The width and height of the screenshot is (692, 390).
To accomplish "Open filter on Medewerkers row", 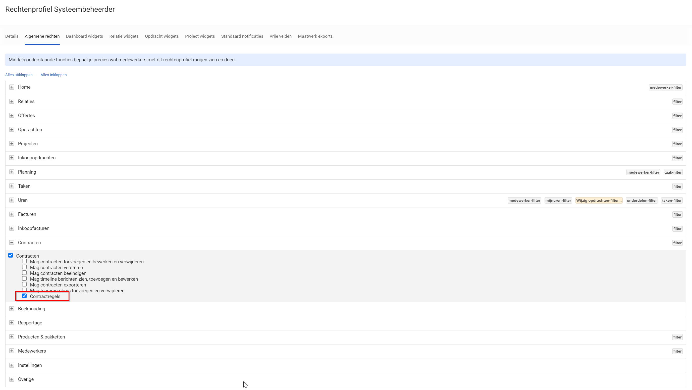I will click(x=677, y=351).
